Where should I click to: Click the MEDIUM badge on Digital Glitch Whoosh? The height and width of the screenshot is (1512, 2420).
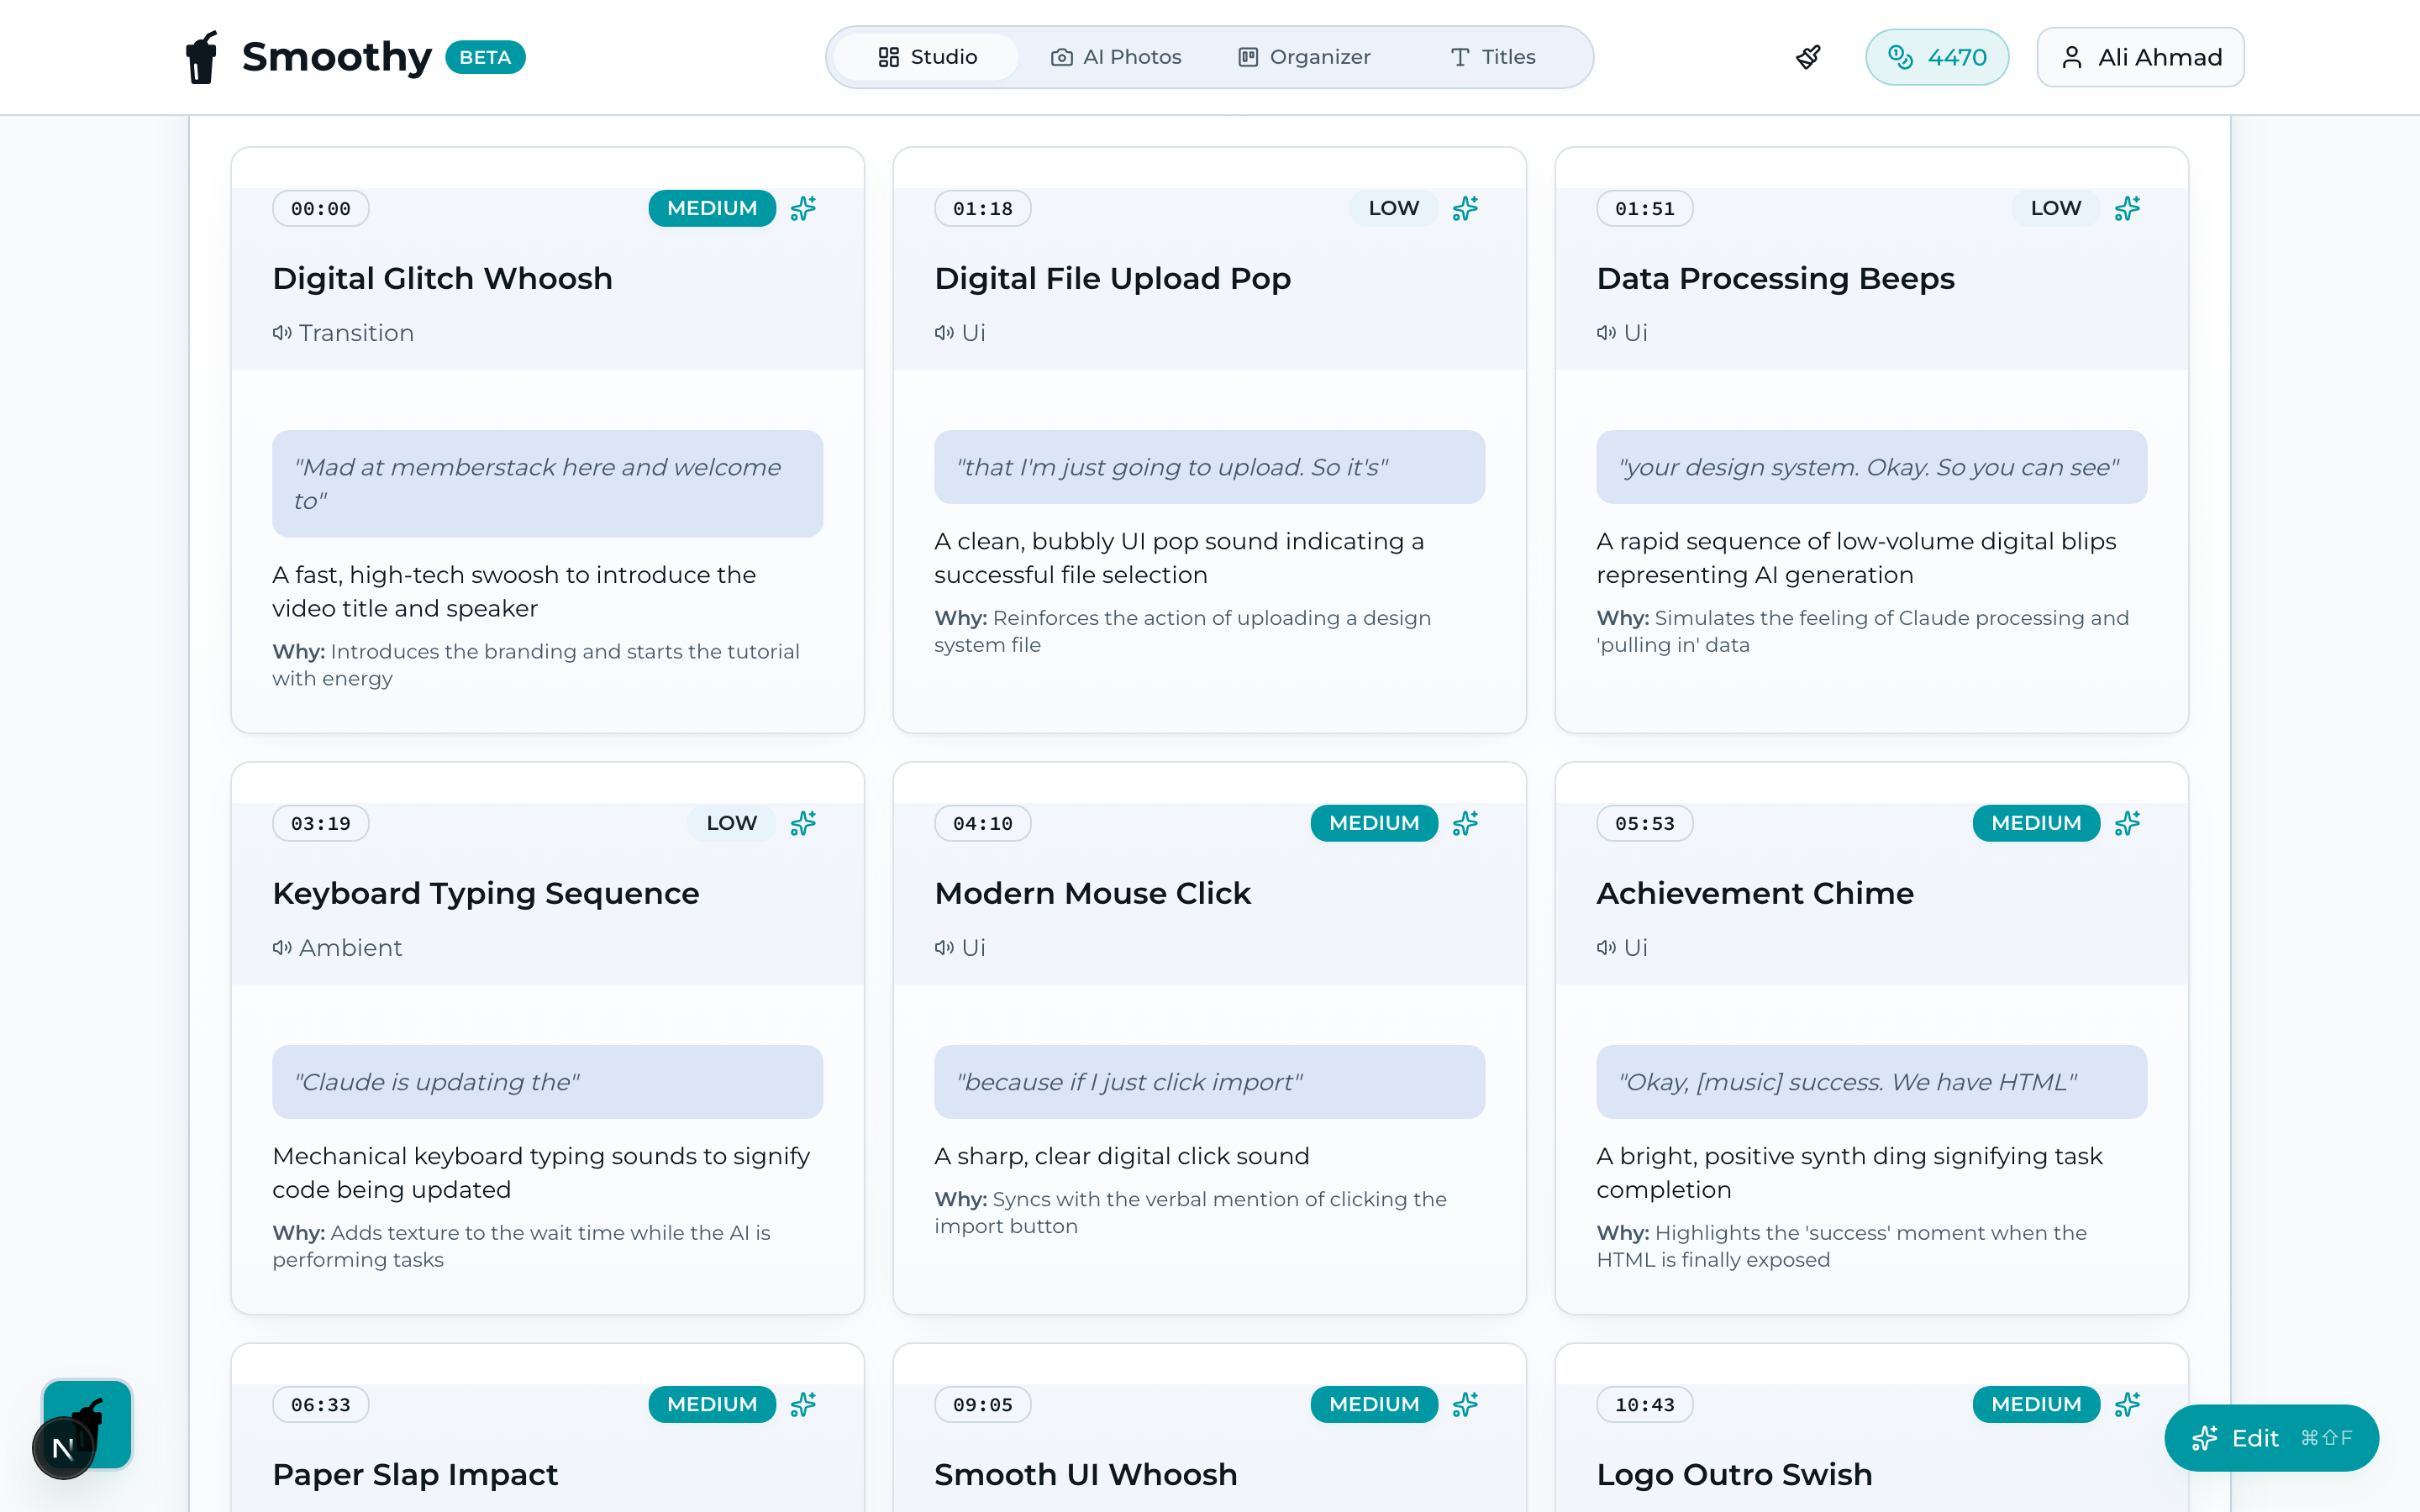[x=712, y=208]
